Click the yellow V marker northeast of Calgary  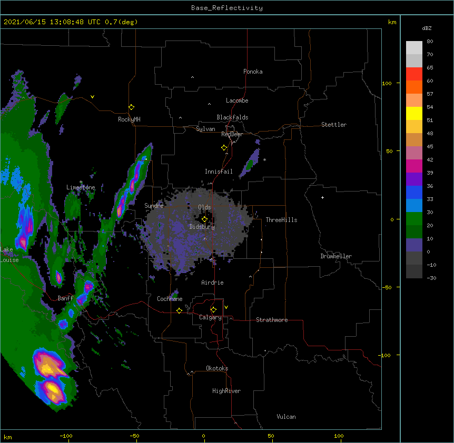tap(226, 307)
